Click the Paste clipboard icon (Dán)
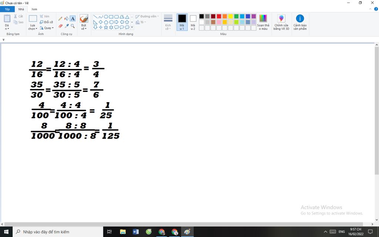The height and width of the screenshot is (237, 379). pyautogui.click(x=7, y=19)
